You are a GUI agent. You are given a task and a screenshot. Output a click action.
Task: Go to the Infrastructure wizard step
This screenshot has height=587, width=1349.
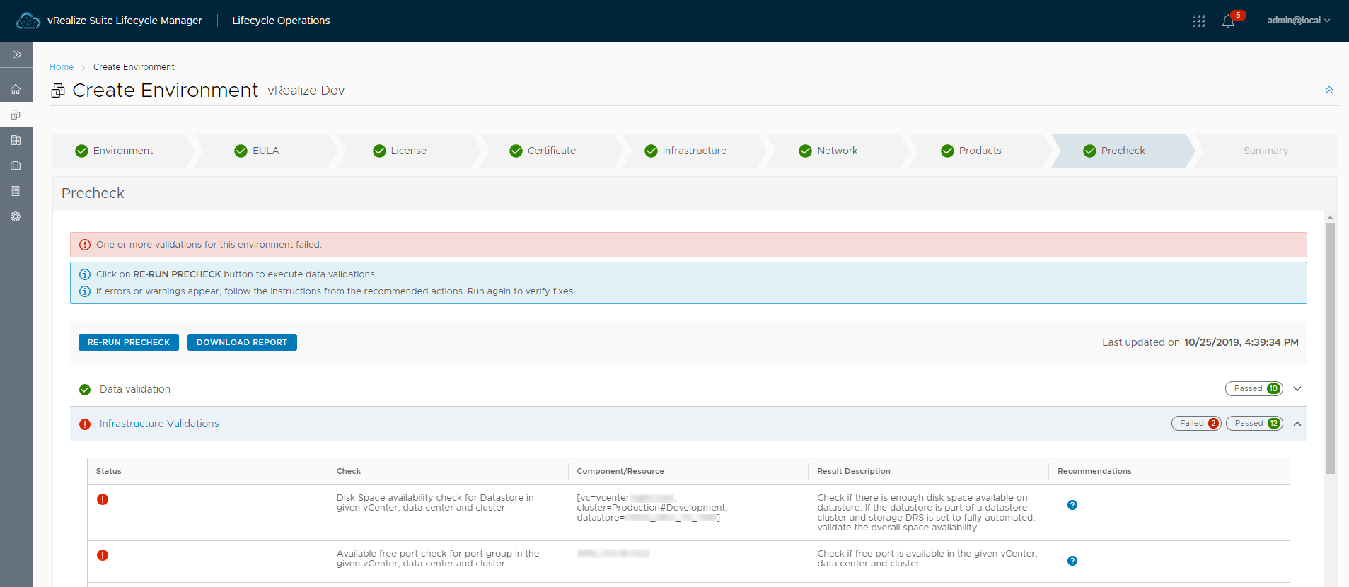(x=694, y=151)
